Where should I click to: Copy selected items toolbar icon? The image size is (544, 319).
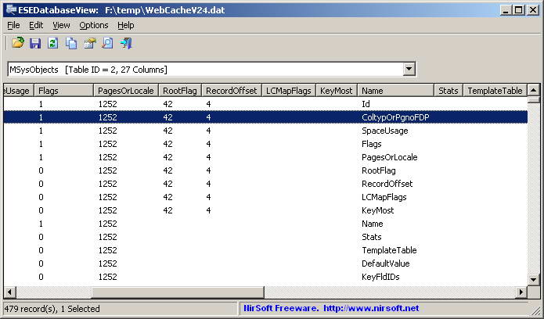pyautogui.click(x=71, y=43)
